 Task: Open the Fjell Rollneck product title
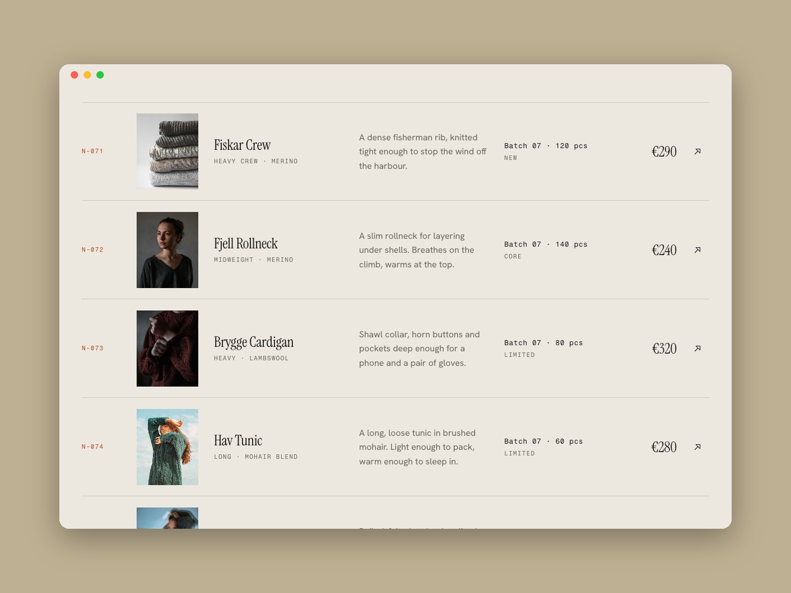pos(246,244)
